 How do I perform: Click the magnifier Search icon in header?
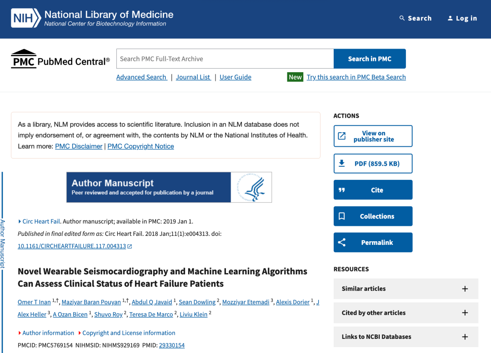tap(402, 18)
